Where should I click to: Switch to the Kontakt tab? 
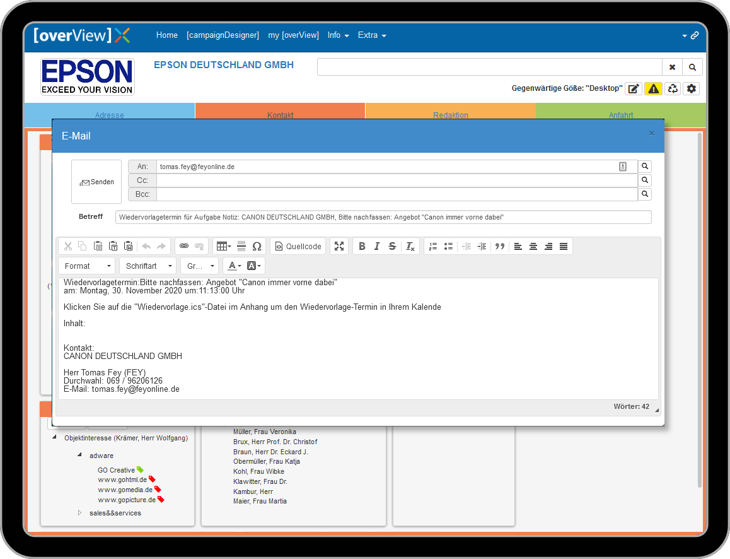(281, 115)
